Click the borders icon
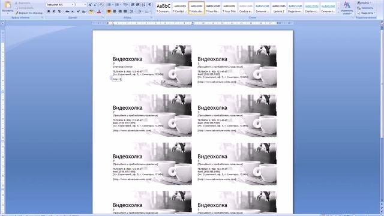The height and width of the screenshot is (216, 384). pyautogui.click(x=146, y=11)
